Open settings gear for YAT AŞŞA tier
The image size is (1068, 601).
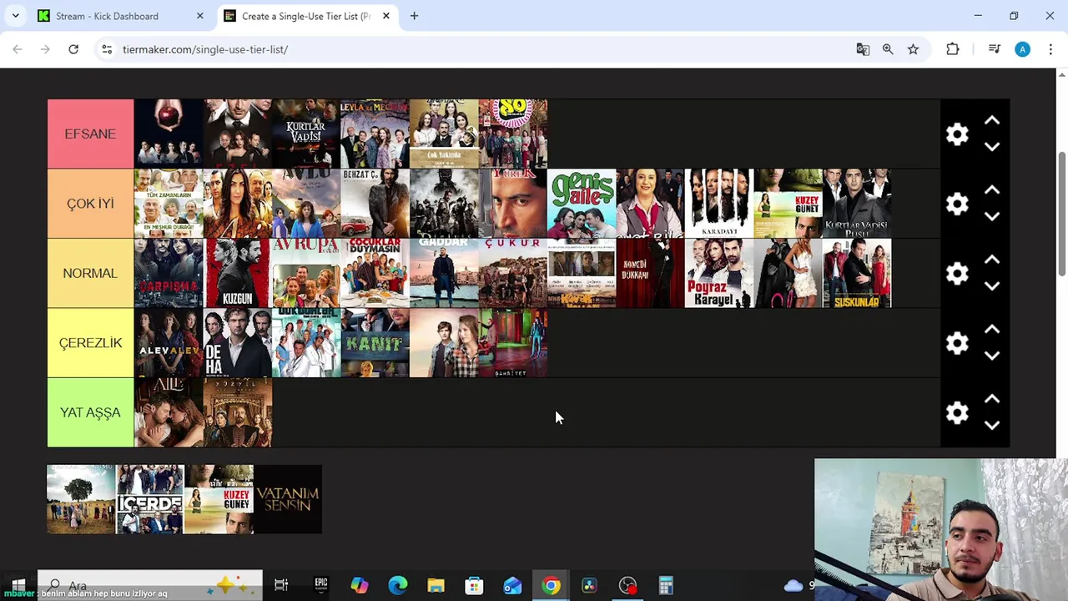[x=957, y=412]
